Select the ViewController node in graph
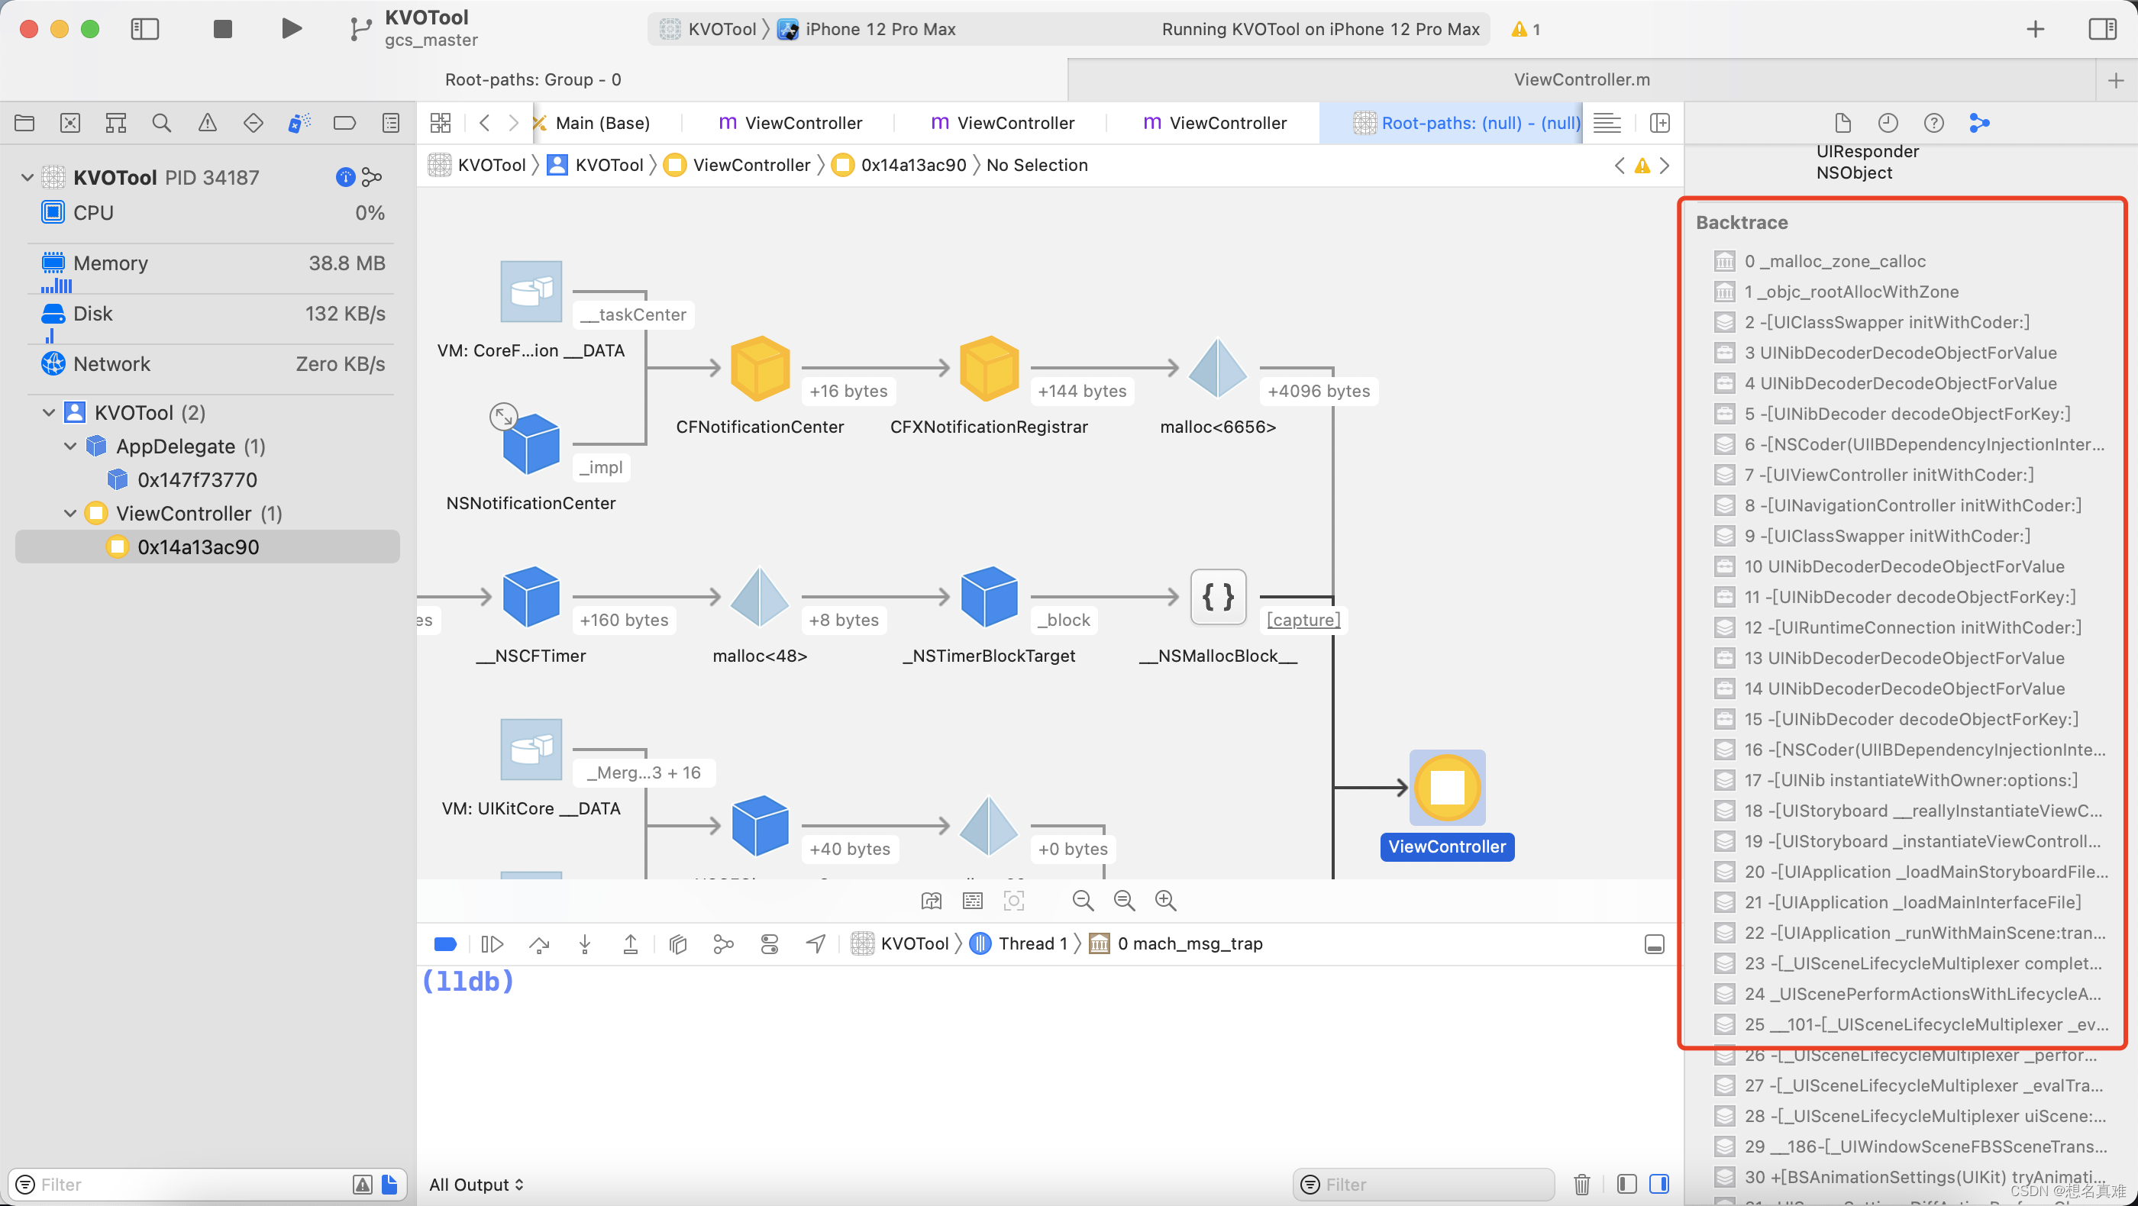Viewport: 2138px width, 1206px height. click(1448, 787)
